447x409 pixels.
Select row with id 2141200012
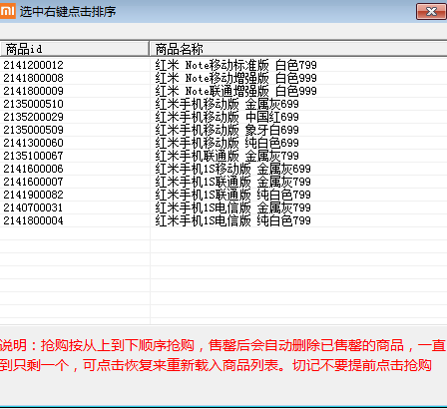[x=223, y=65]
